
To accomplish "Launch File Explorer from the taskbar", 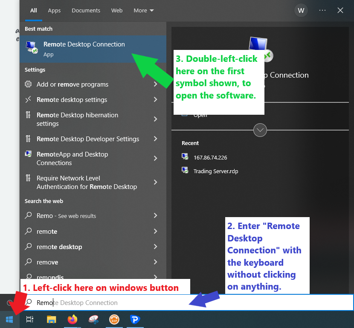I will pyautogui.click(x=52, y=319).
